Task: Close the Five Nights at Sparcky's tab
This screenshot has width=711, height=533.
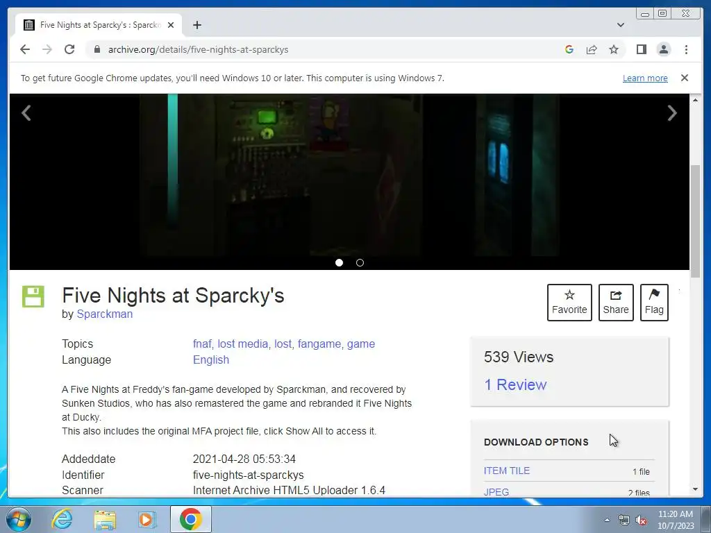Action: tap(171, 25)
